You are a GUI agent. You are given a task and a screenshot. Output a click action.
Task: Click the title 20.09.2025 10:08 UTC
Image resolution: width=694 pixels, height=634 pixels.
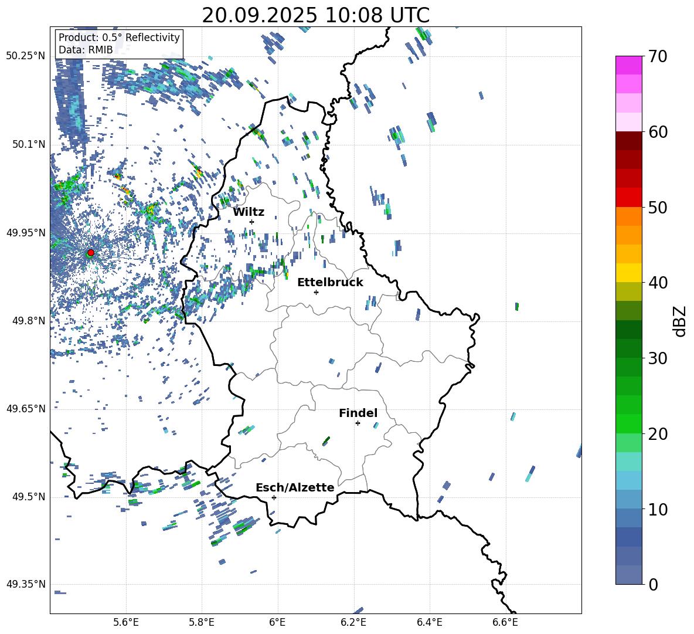[x=315, y=15]
